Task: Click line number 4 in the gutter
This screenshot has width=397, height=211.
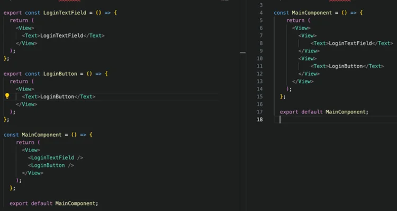Action: 261,13
